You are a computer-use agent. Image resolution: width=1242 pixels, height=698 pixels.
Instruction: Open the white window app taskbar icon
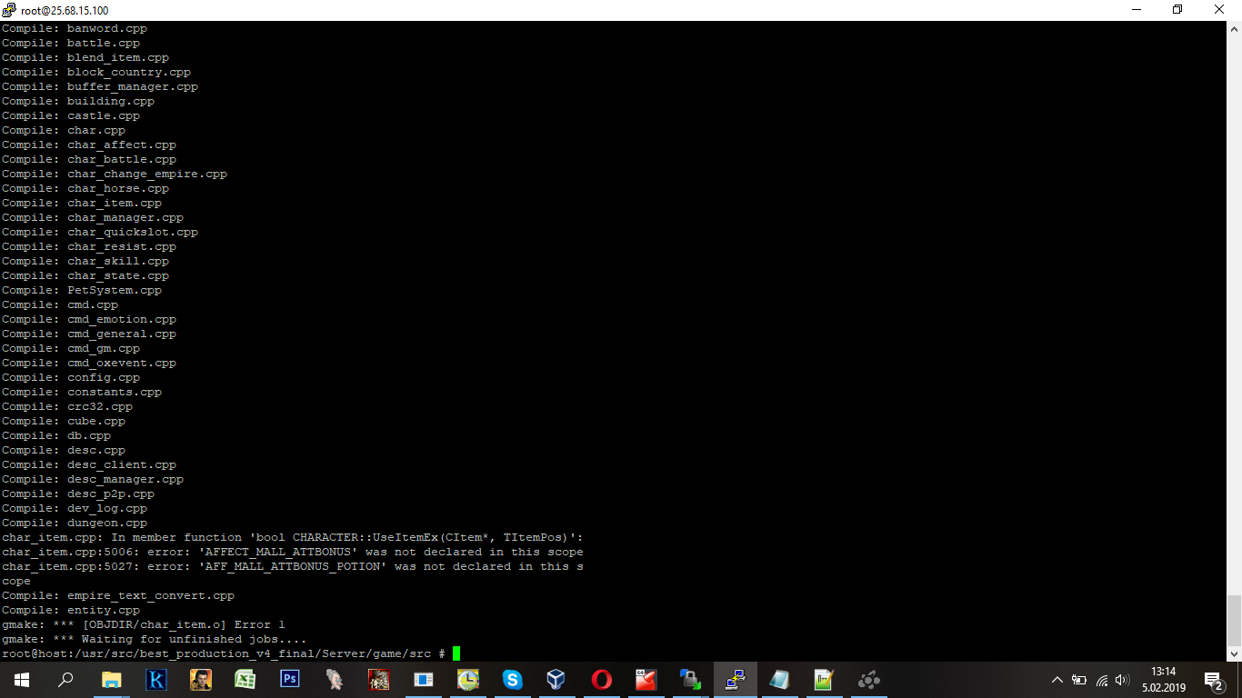424,679
